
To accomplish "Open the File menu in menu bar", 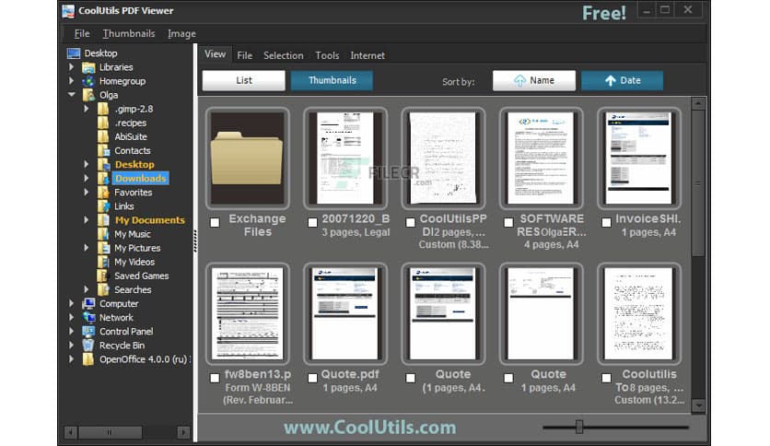I will (x=82, y=33).
